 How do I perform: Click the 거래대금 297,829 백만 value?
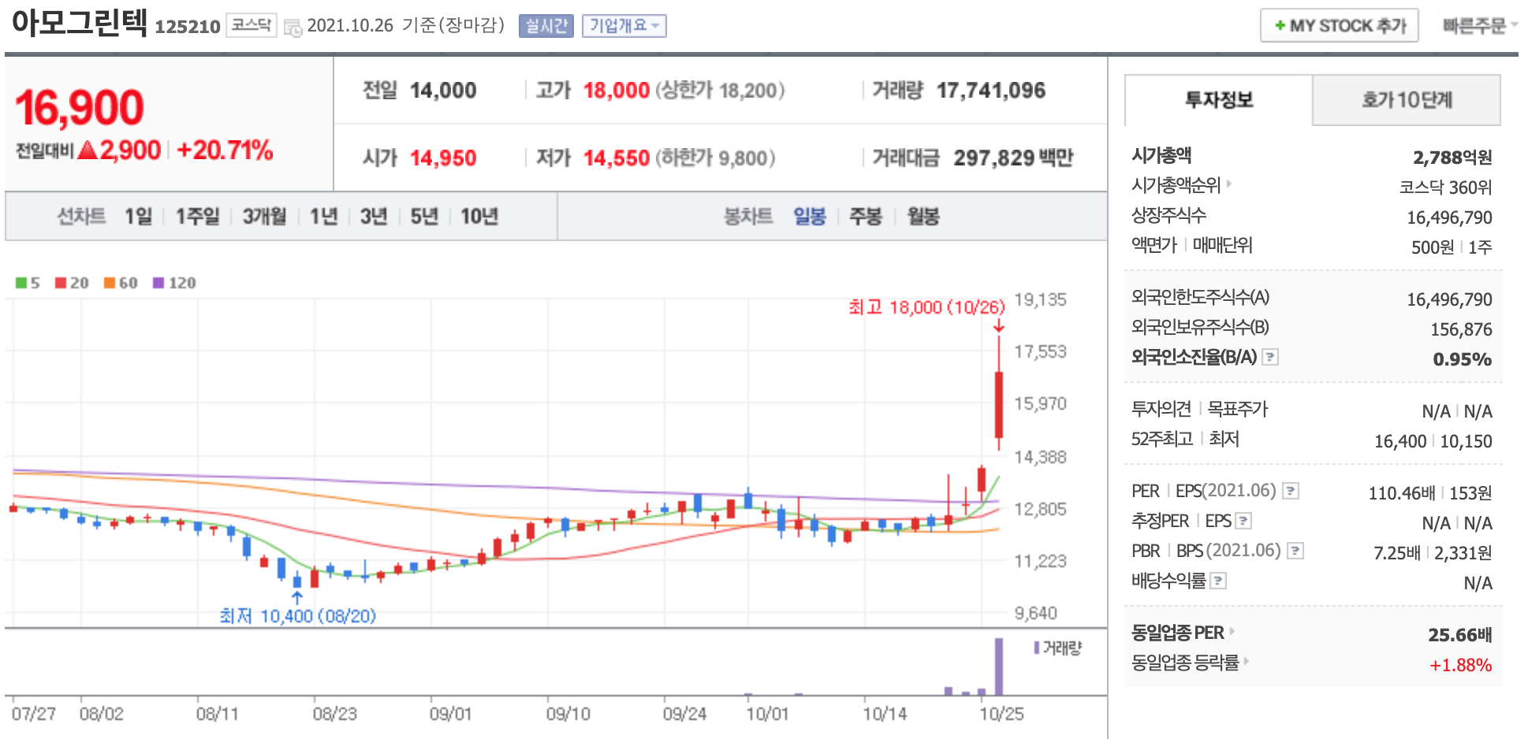(x=1013, y=158)
